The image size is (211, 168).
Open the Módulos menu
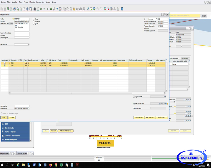32,2
